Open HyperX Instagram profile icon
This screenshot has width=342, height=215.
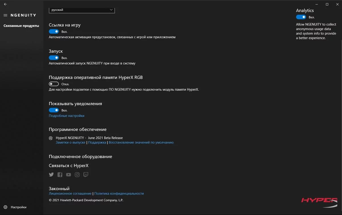click(77, 175)
